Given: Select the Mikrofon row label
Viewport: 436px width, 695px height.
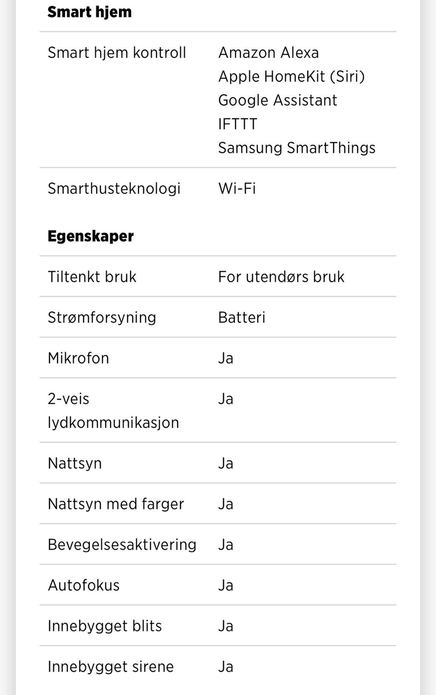Looking at the screenshot, I should pyautogui.click(x=78, y=358).
